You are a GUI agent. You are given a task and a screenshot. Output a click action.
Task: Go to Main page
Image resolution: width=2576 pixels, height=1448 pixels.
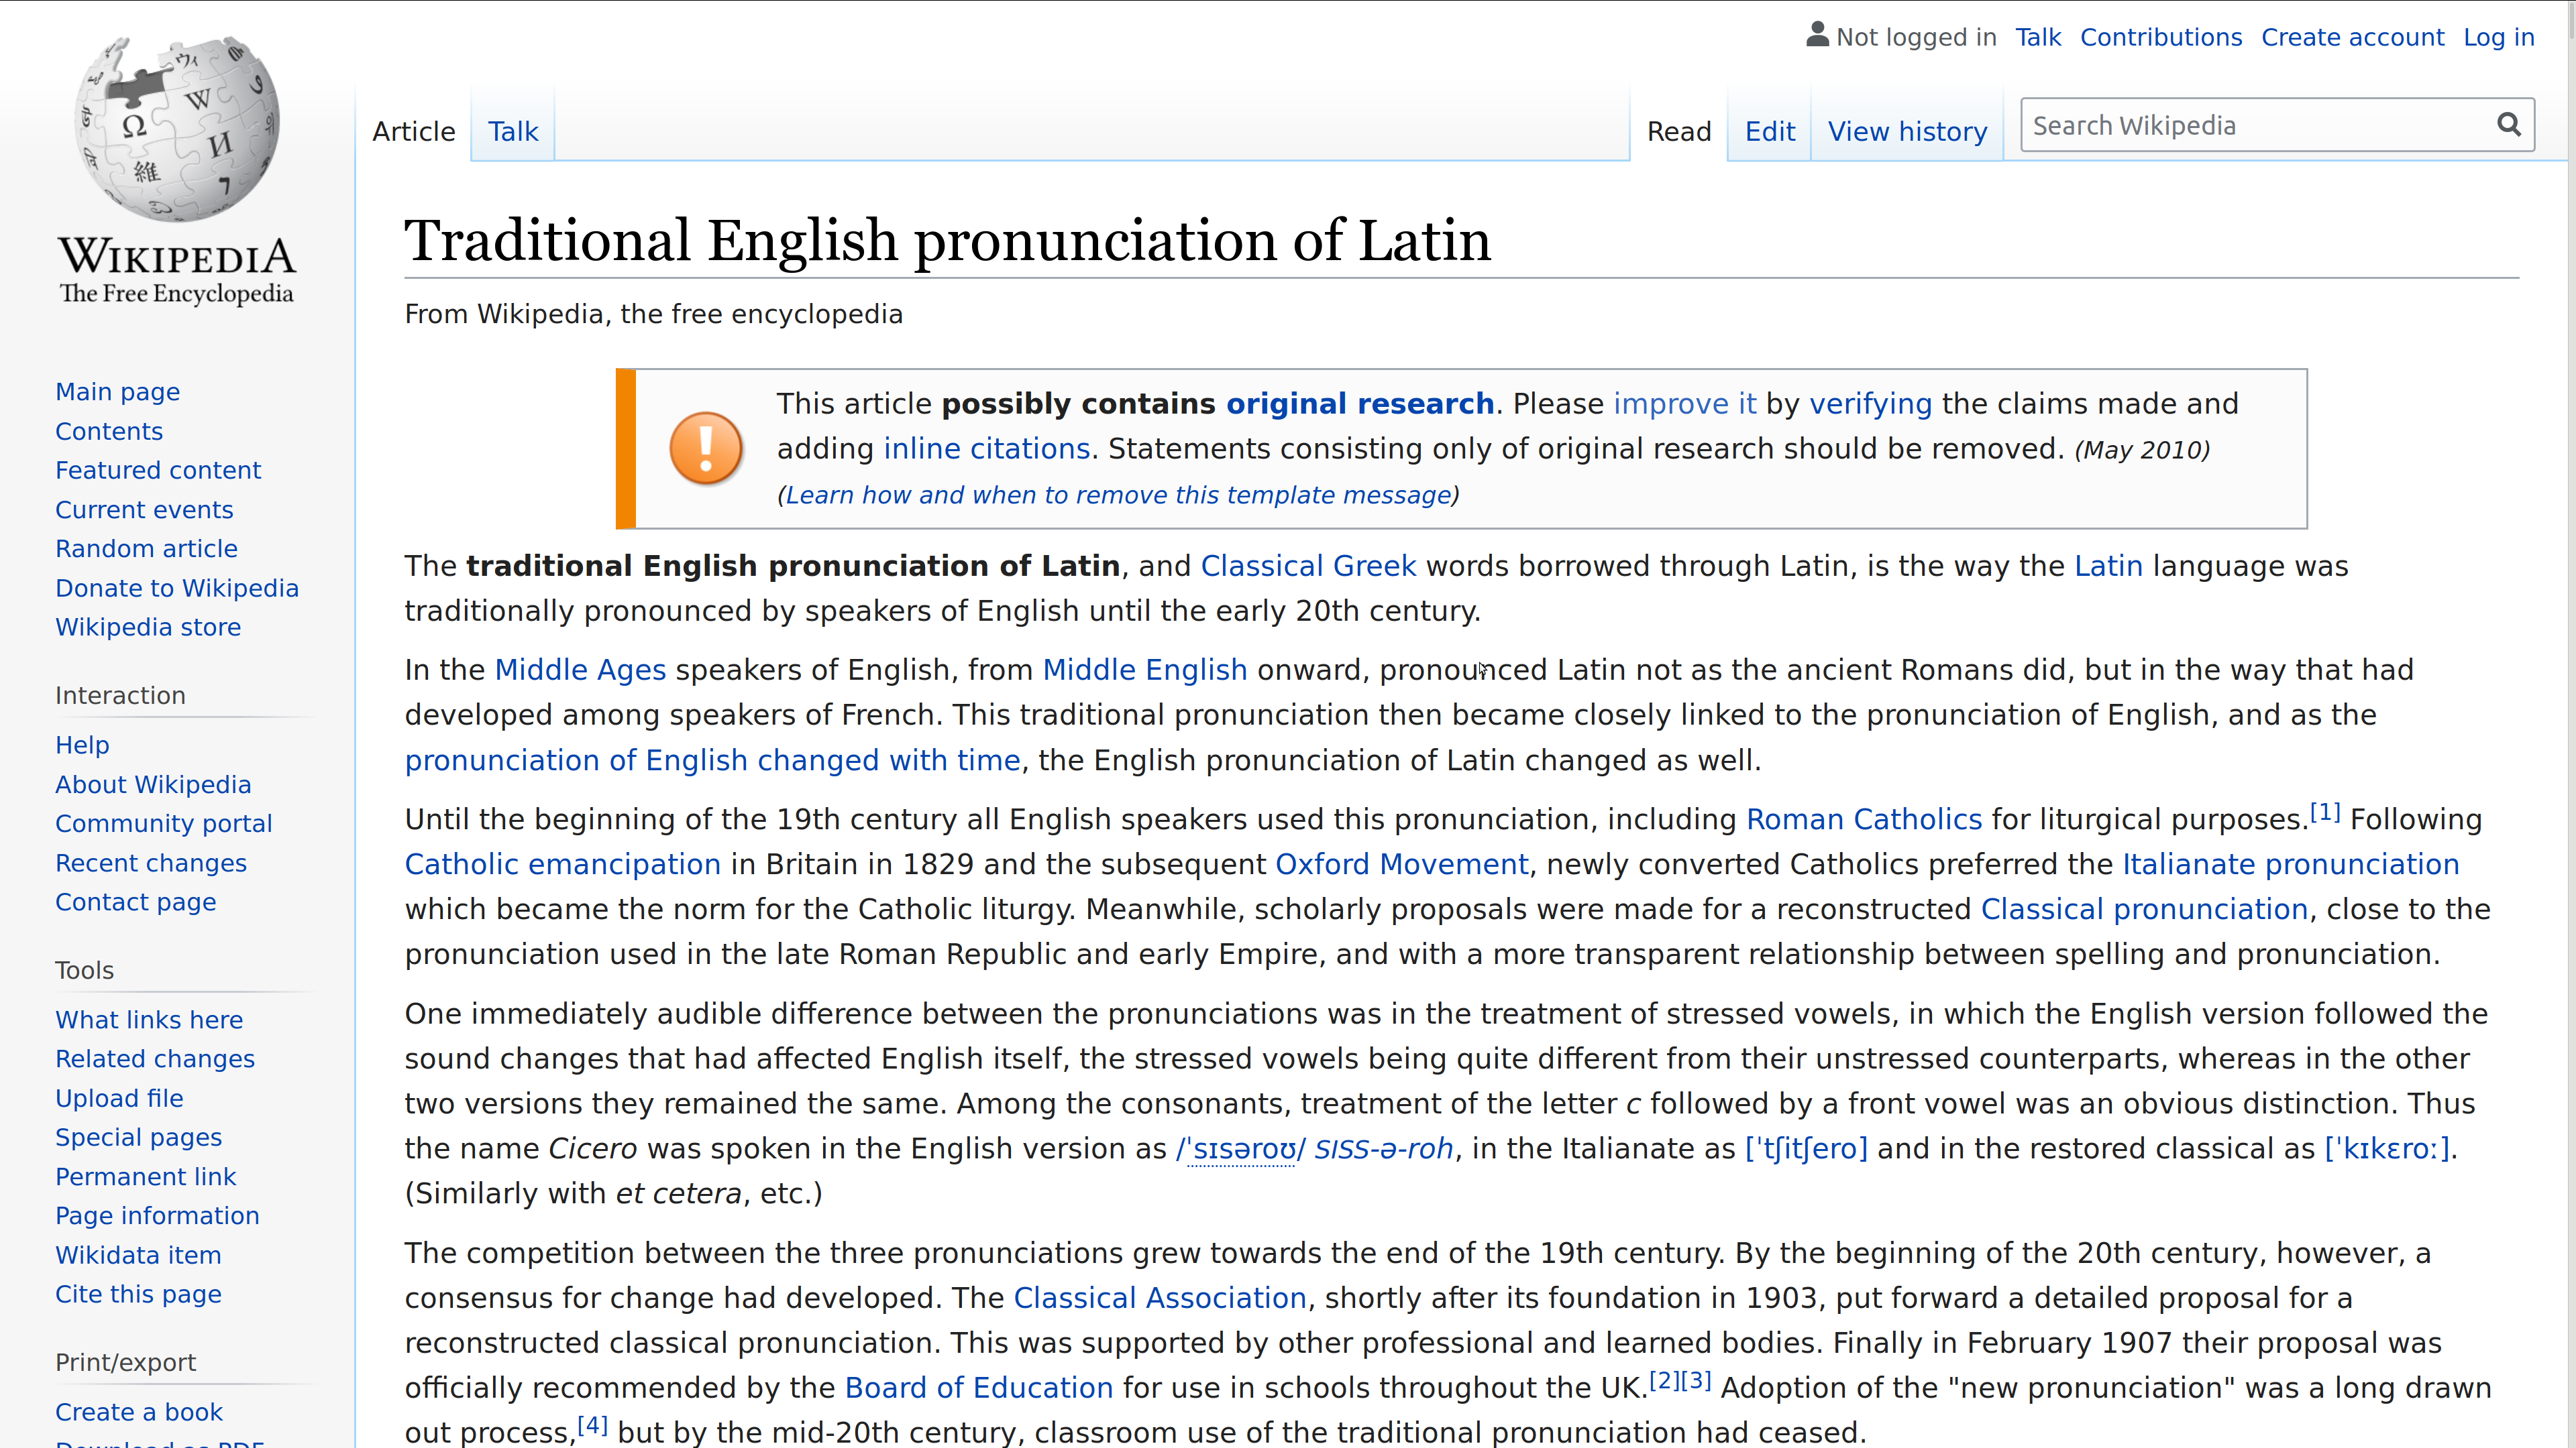tap(118, 391)
